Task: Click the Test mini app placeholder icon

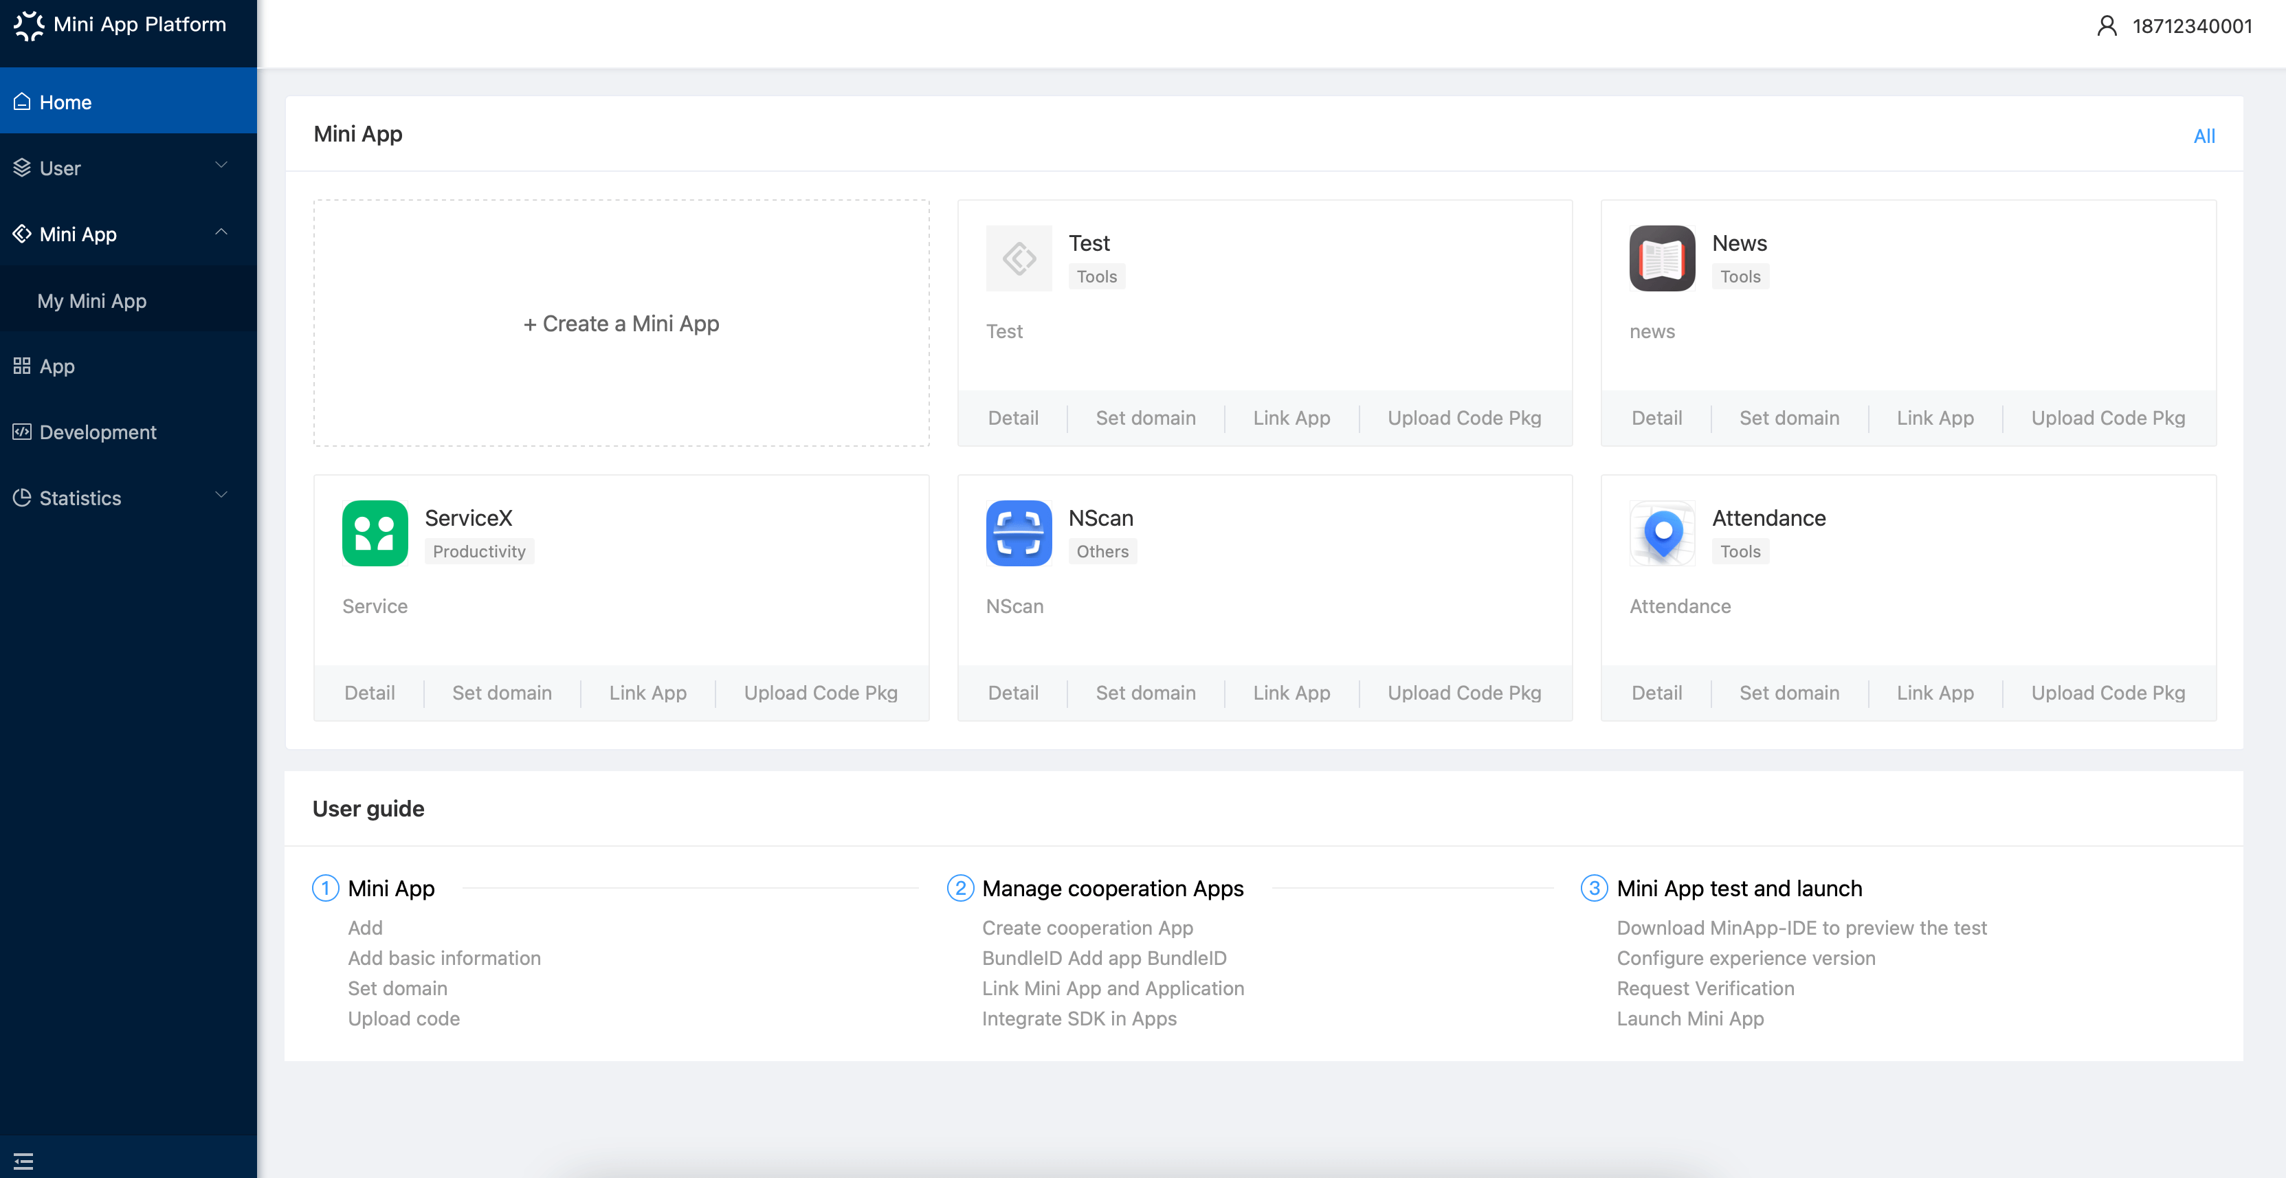Action: pyautogui.click(x=1019, y=258)
